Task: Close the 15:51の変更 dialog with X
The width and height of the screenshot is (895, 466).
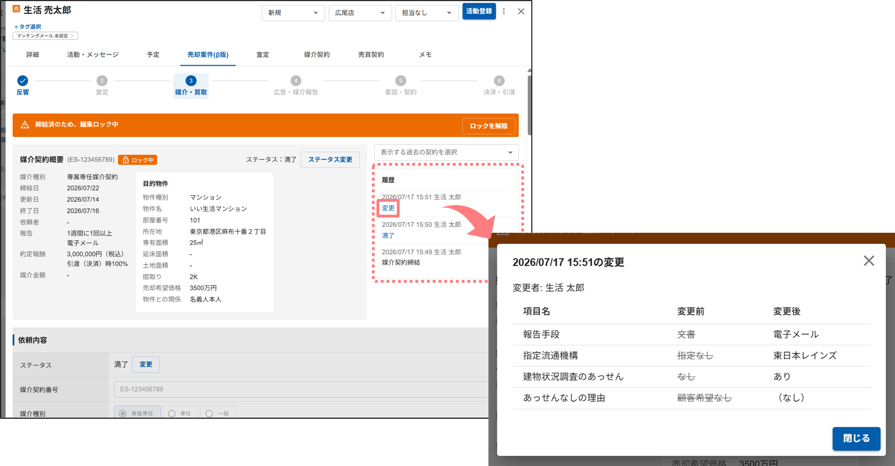Action: (869, 261)
